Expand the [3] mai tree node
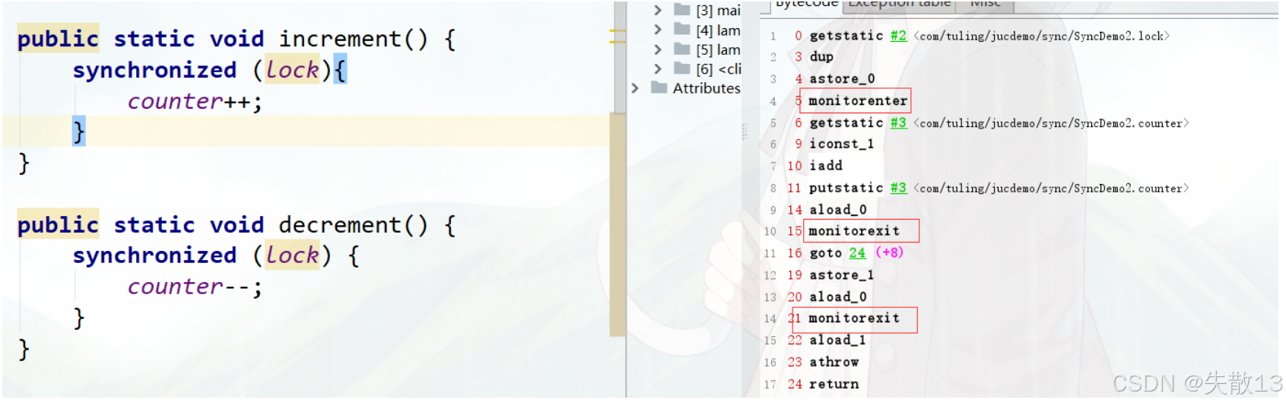 (658, 10)
